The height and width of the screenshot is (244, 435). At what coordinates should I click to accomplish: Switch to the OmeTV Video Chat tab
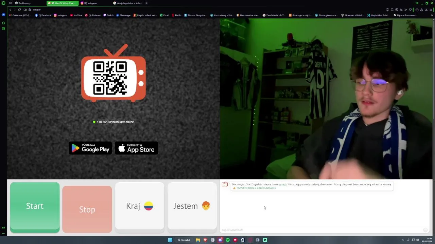(x=63, y=3)
